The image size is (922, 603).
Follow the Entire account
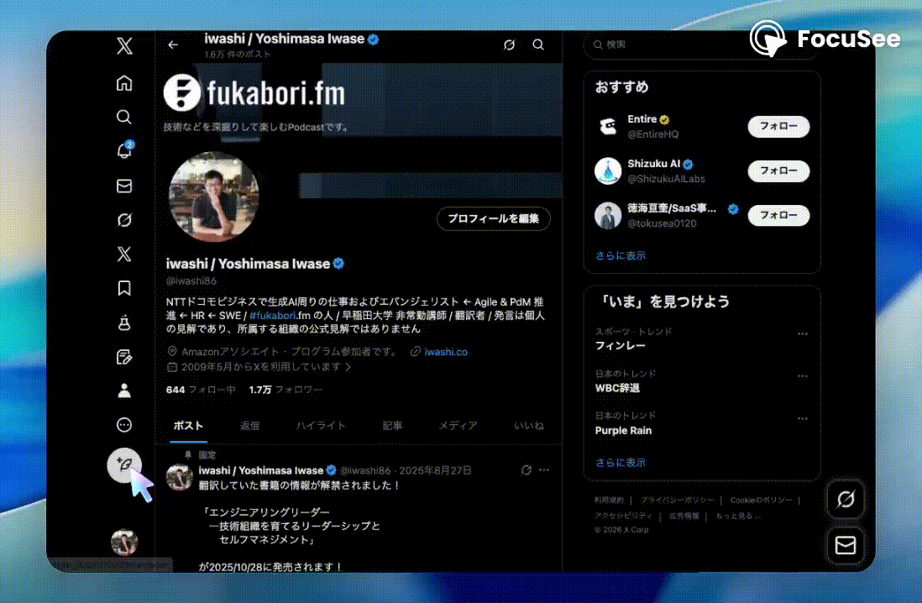[778, 127]
